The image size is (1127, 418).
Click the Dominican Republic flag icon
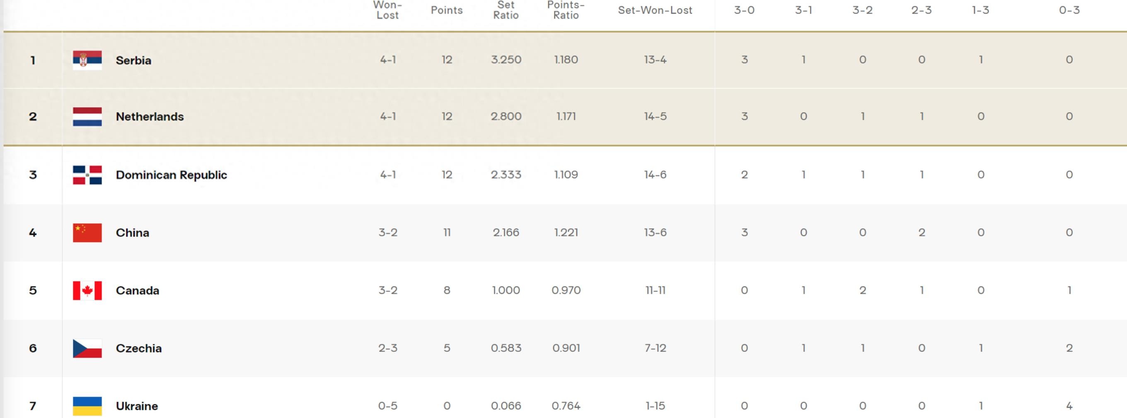(87, 175)
